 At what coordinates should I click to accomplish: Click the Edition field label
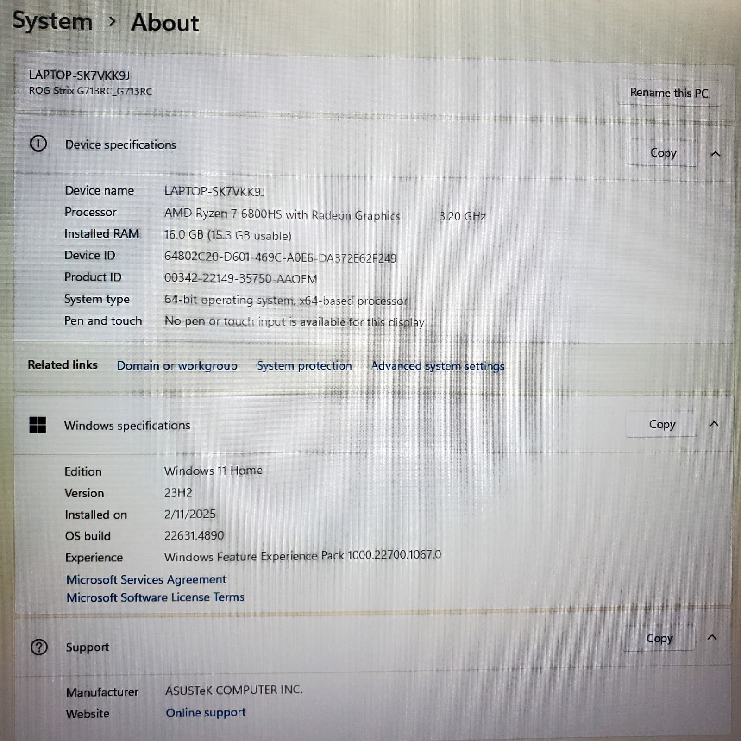pos(83,471)
